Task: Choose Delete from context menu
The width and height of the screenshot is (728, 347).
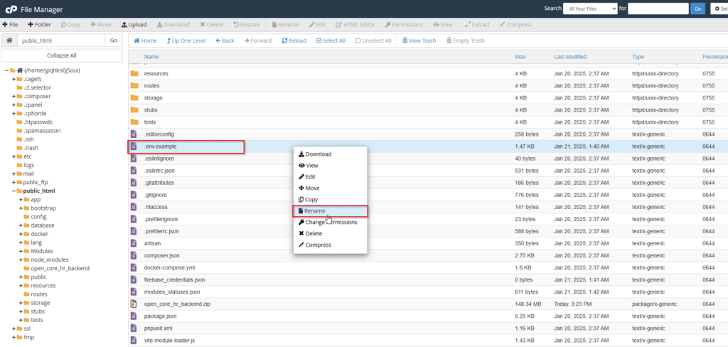Action: coord(330,234)
